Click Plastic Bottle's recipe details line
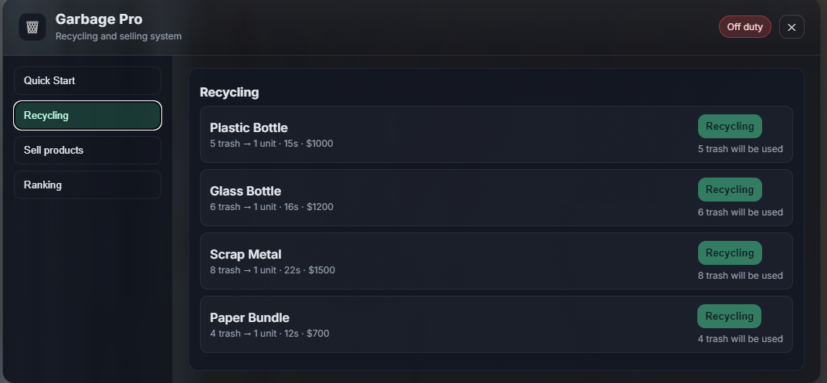The height and width of the screenshot is (383, 827). (x=271, y=144)
